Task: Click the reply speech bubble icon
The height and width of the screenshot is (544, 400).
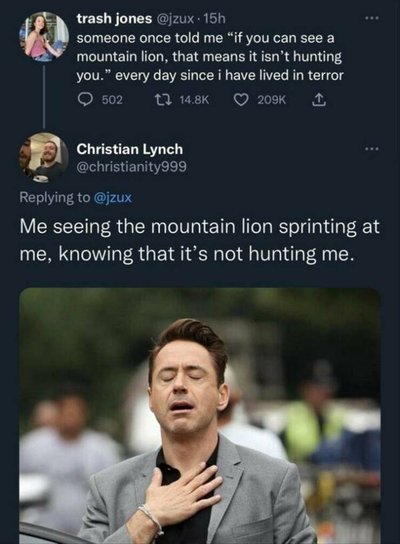Action: (85, 100)
